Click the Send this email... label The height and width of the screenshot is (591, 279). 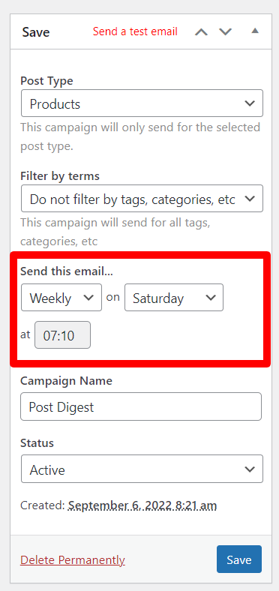67,271
